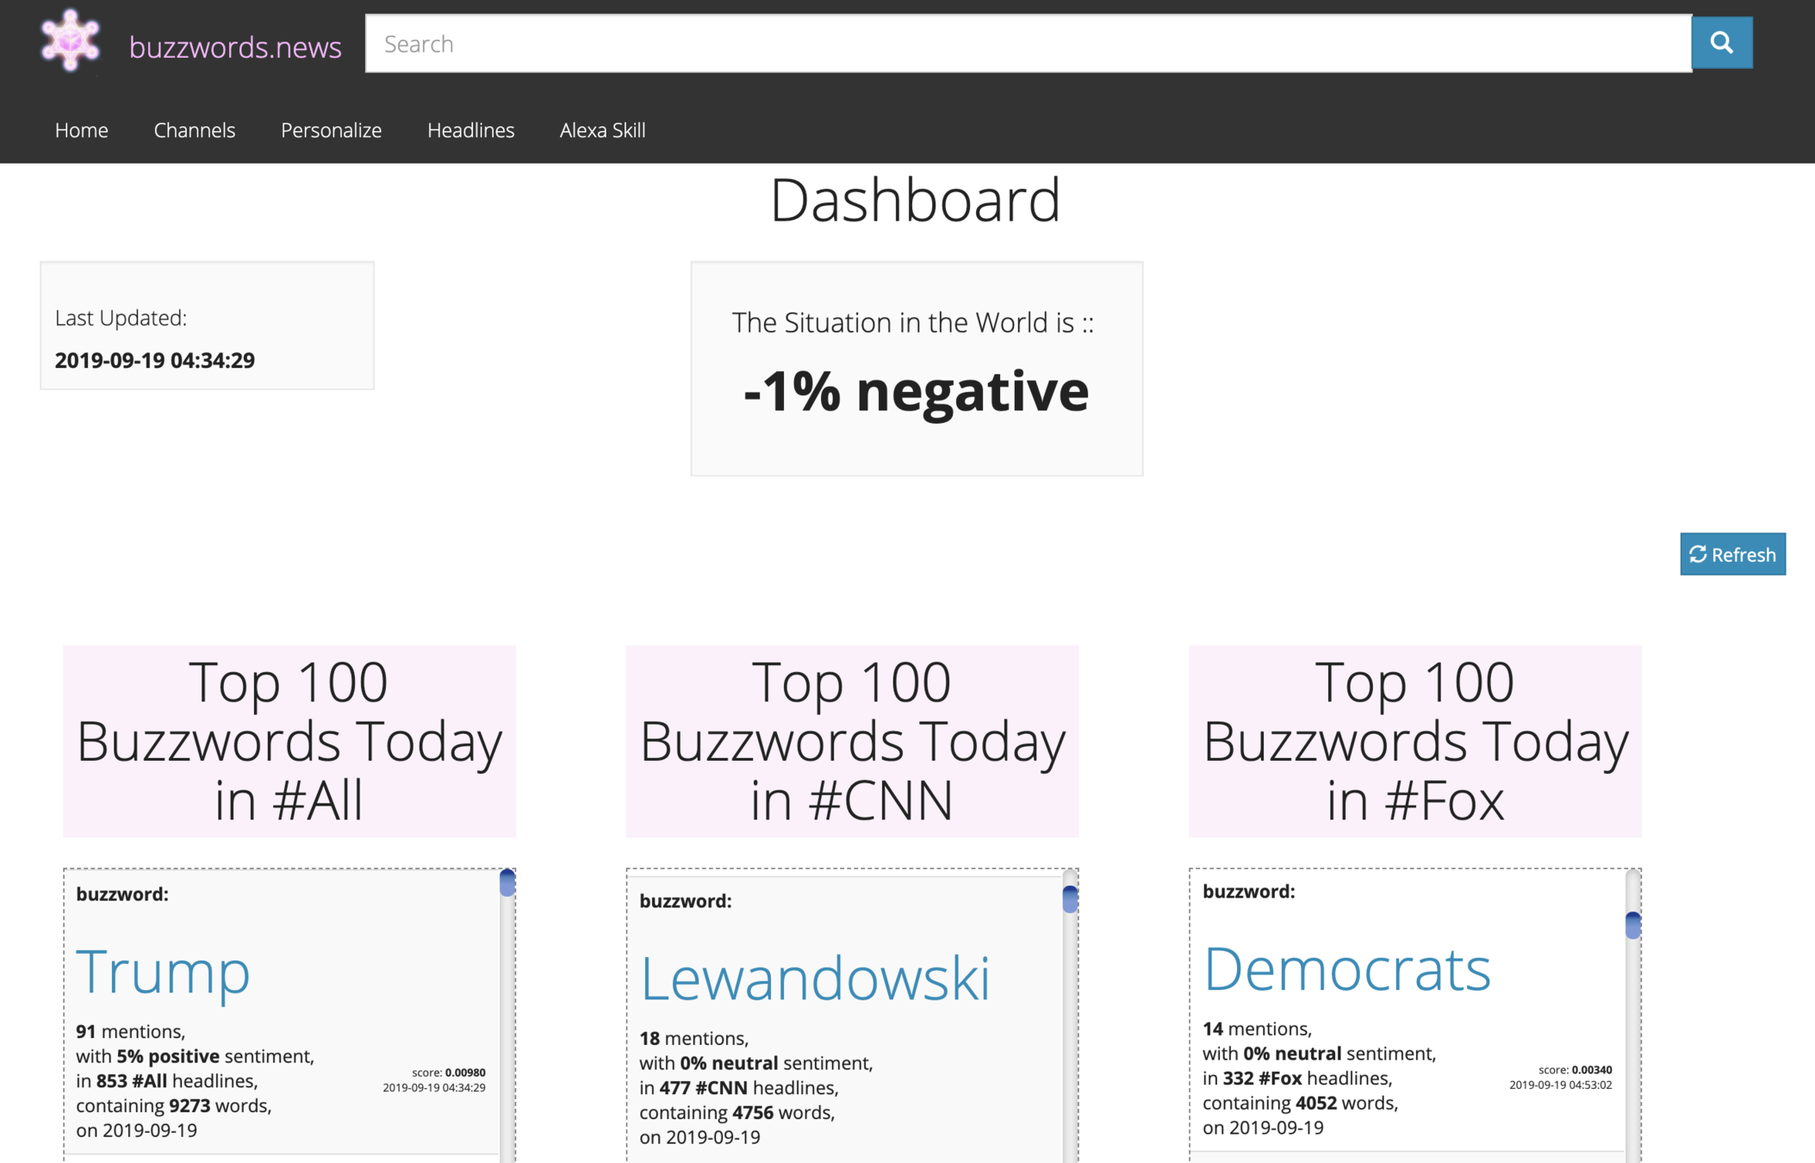Click the #All list scrollbar handle

coord(507,883)
